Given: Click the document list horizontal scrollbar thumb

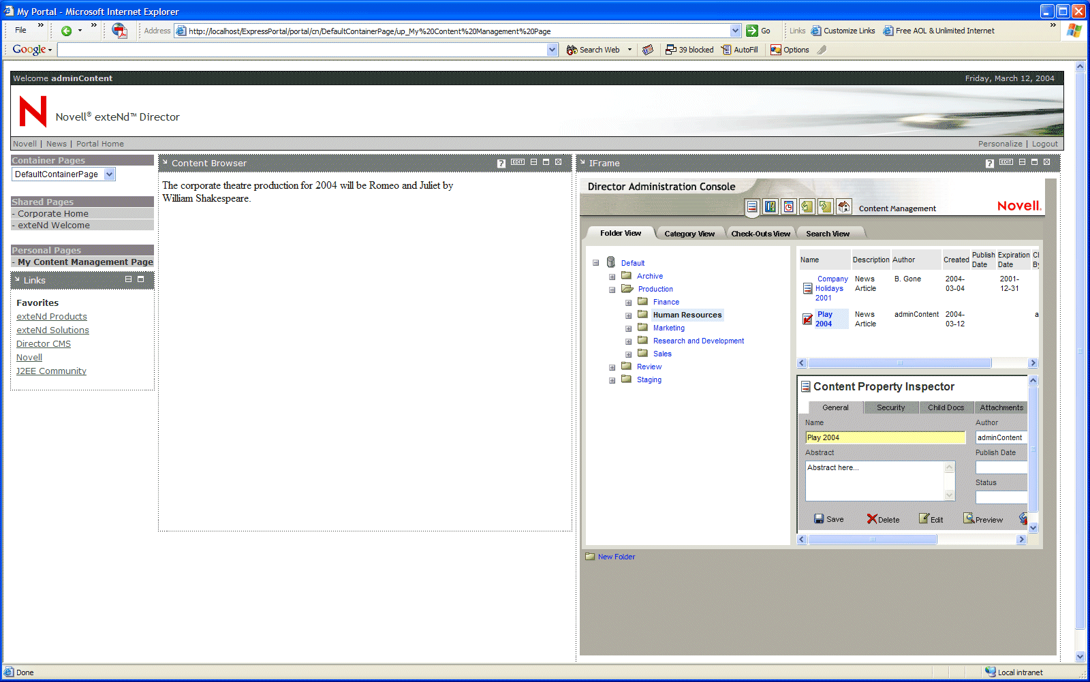Looking at the screenshot, I should click(x=900, y=363).
